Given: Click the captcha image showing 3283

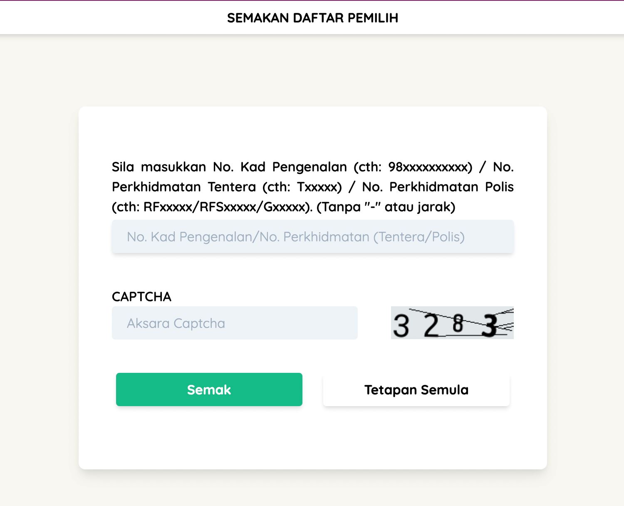Looking at the screenshot, I should point(452,323).
